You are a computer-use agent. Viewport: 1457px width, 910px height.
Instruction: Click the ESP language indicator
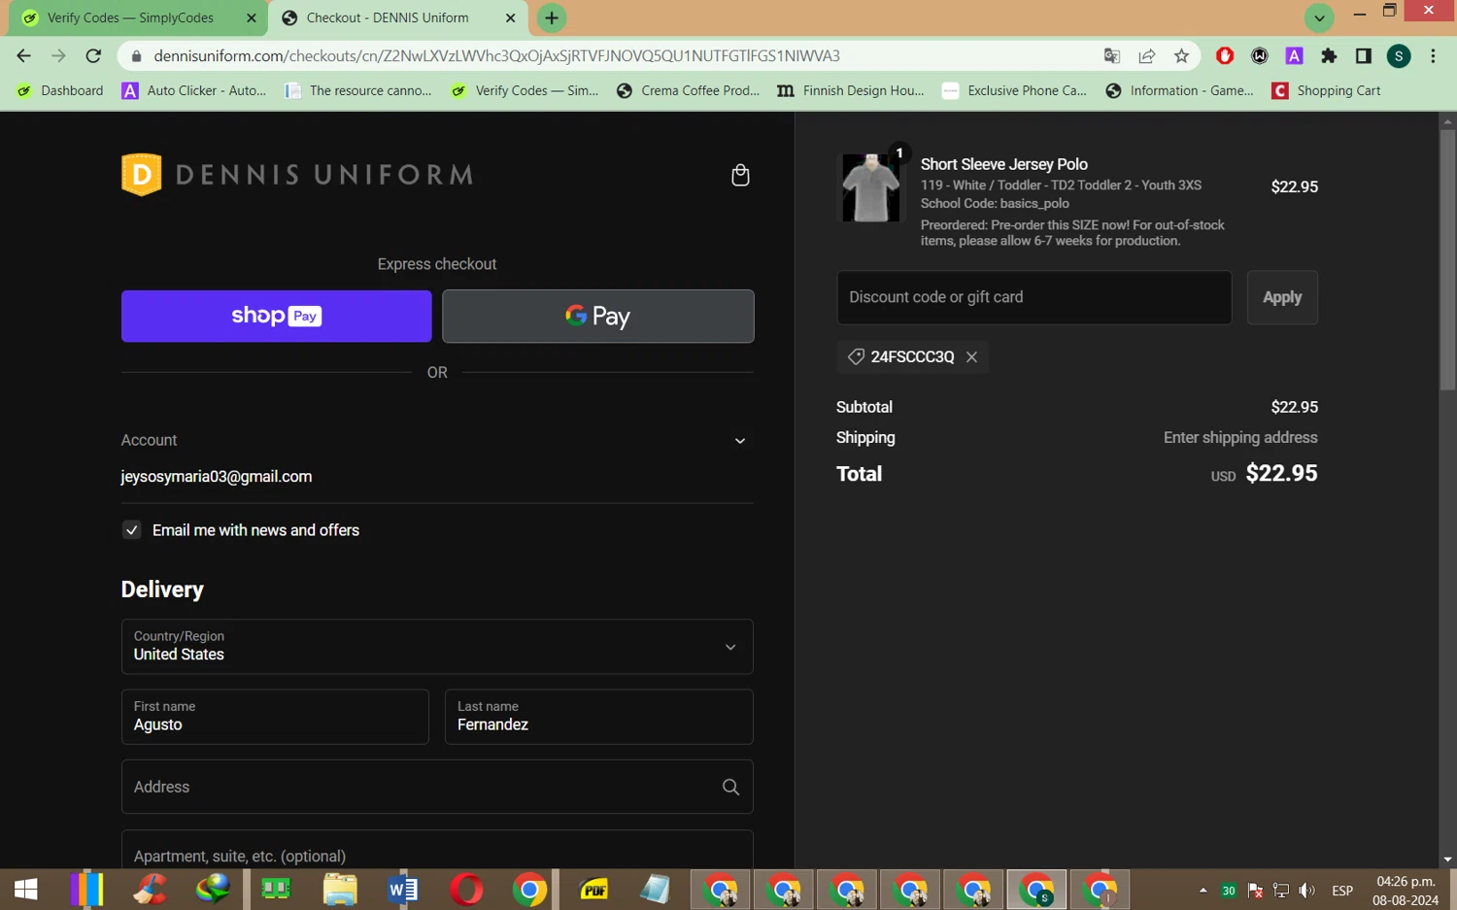click(x=1342, y=891)
